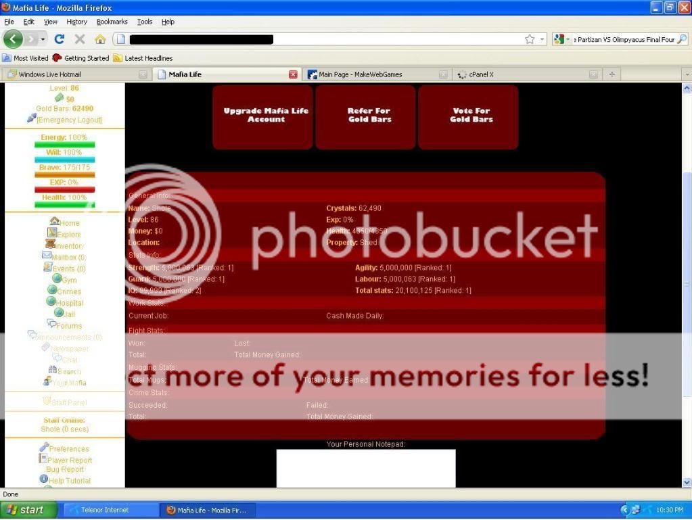The image size is (692, 520).
Task: Expand the address bar history dropdown
Action: pyautogui.click(x=543, y=39)
